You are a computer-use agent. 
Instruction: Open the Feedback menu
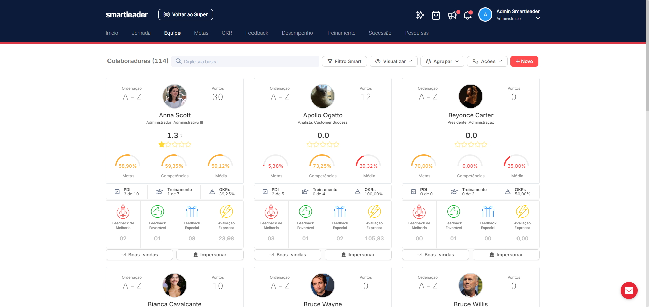(257, 33)
